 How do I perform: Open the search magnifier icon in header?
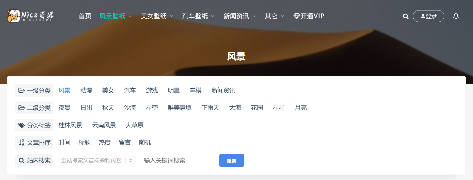coord(406,16)
